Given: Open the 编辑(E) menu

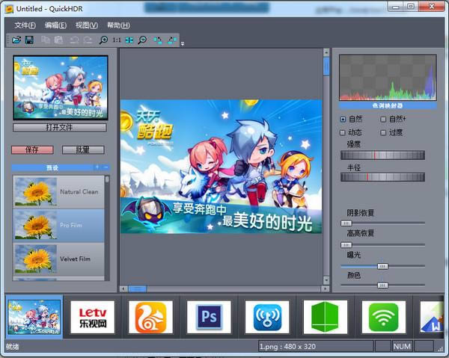Looking at the screenshot, I should (55, 25).
